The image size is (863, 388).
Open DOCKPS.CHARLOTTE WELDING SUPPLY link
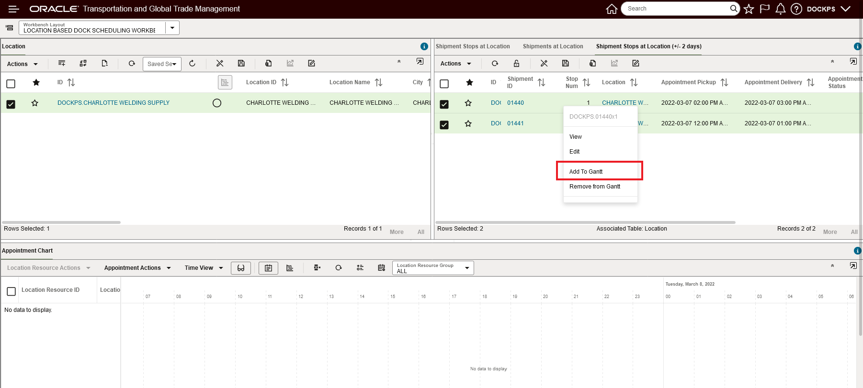pyautogui.click(x=114, y=103)
